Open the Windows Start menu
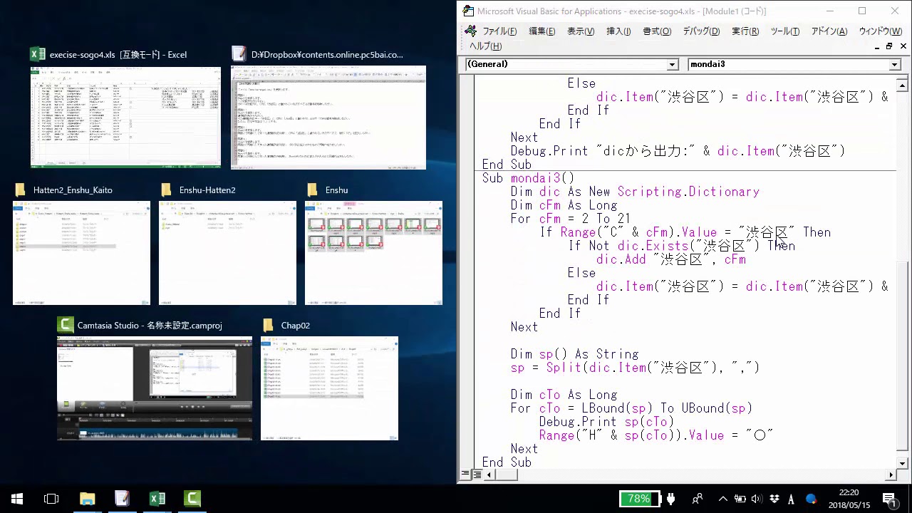This screenshot has height=513, width=912. point(17,499)
